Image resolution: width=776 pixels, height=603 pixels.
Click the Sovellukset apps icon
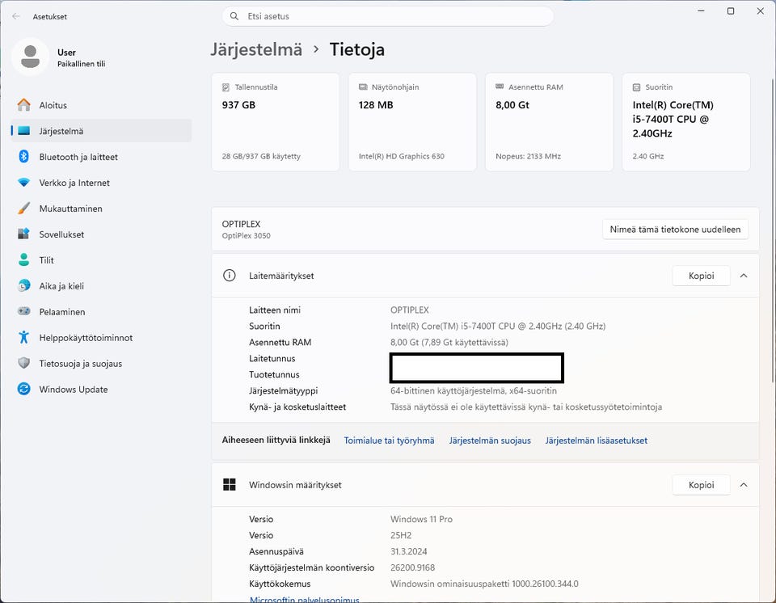(x=23, y=234)
